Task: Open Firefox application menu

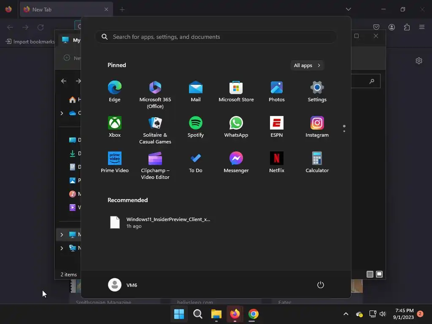Action: [x=422, y=27]
